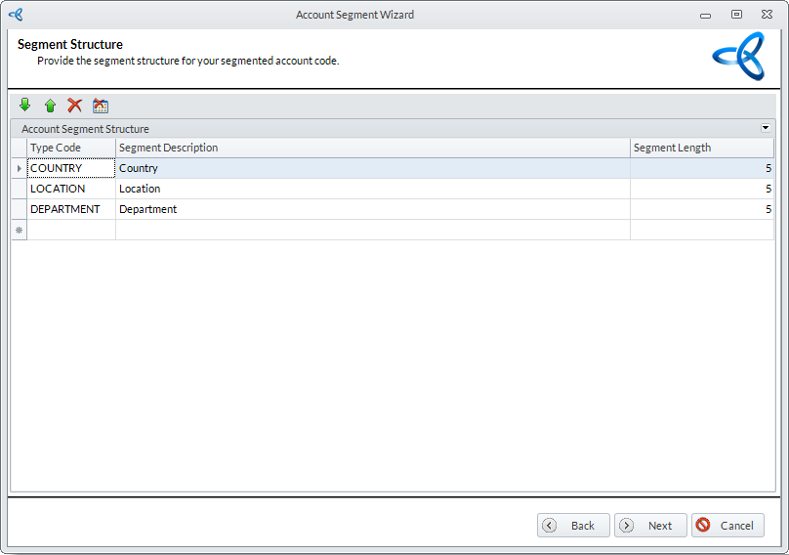
Task: Sort by Type Code column header
Action: (x=70, y=148)
